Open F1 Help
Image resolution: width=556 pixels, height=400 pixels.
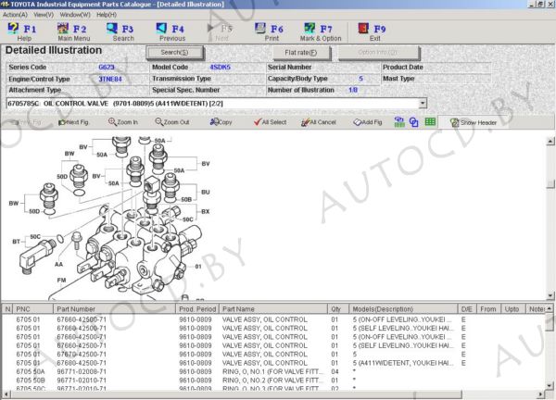tap(21, 31)
